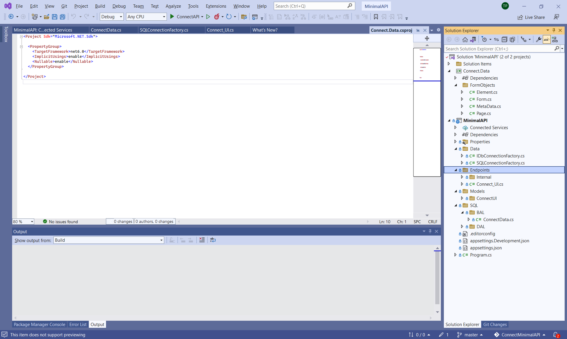Toggle auto-hide pin on Output panel
The width and height of the screenshot is (567, 339).
[430, 231]
